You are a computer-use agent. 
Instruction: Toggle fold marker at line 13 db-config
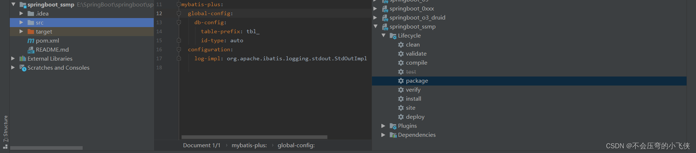(x=179, y=22)
